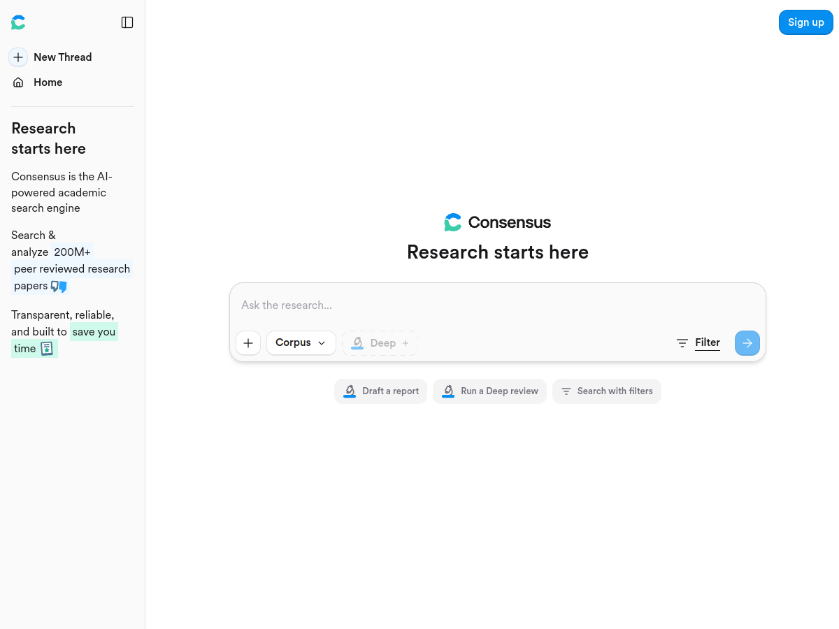
Task: Go to Home in the sidebar
Action: pos(48,82)
